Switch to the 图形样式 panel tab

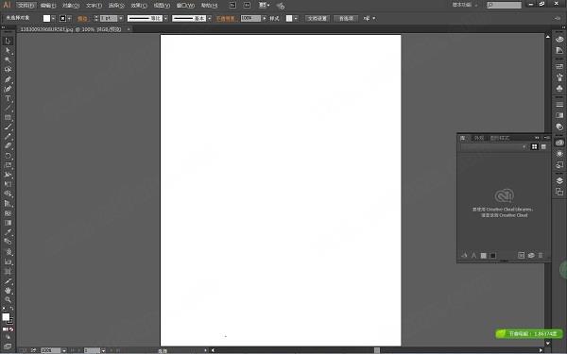pos(499,138)
